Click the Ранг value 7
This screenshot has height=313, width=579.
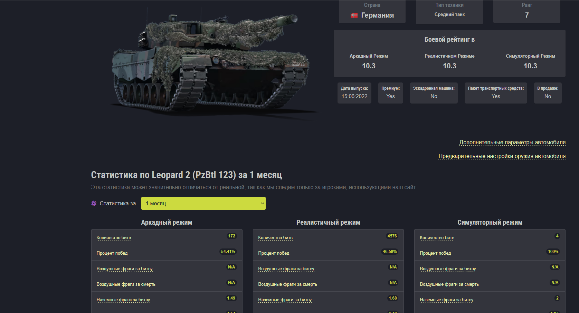tap(527, 15)
